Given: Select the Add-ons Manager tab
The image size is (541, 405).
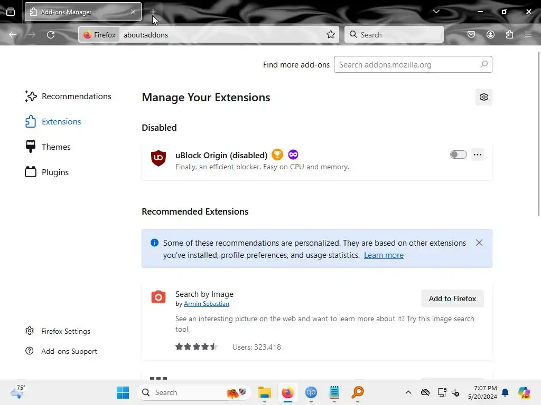Looking at the screenshot, I should 83,12.
